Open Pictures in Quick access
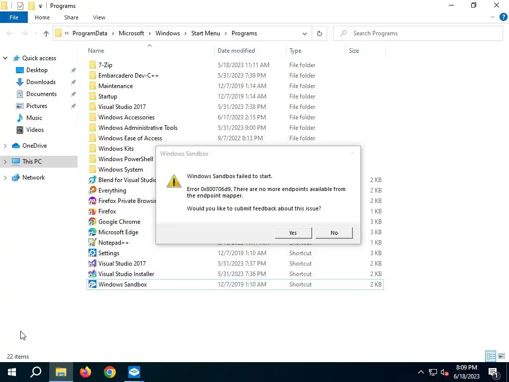Viewport: 509px width, 382px height. click(x=36, y=106)
